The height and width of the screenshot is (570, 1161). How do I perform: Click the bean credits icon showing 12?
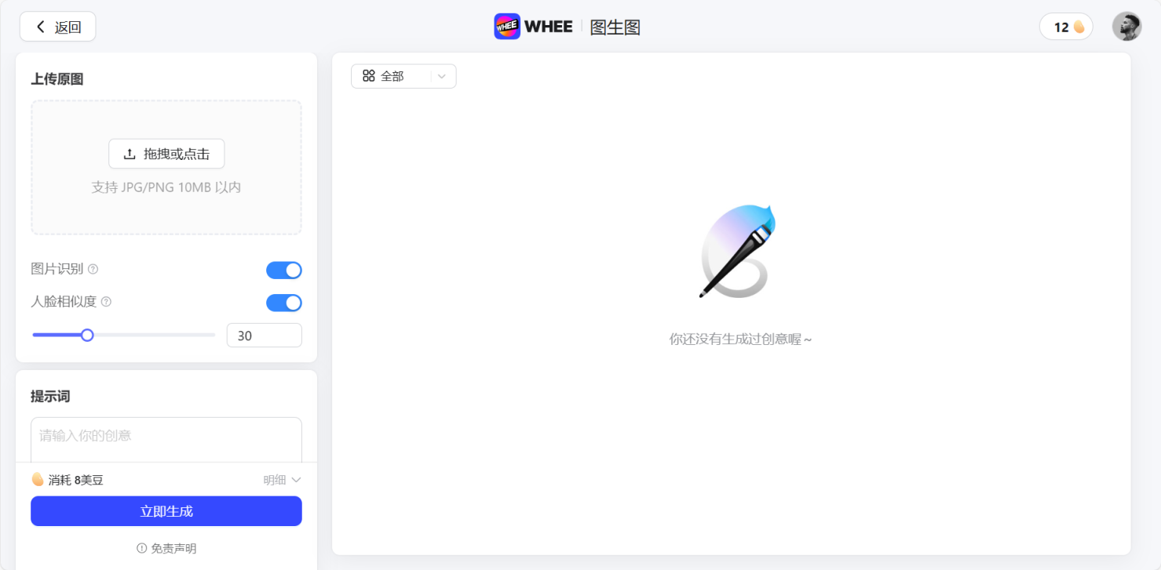(1079, 27)
